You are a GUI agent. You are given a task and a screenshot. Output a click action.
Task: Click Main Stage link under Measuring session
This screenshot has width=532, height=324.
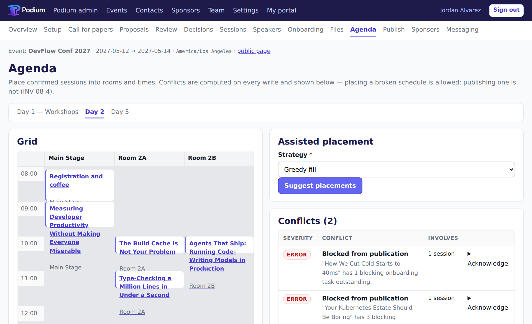tap(65, 268)
